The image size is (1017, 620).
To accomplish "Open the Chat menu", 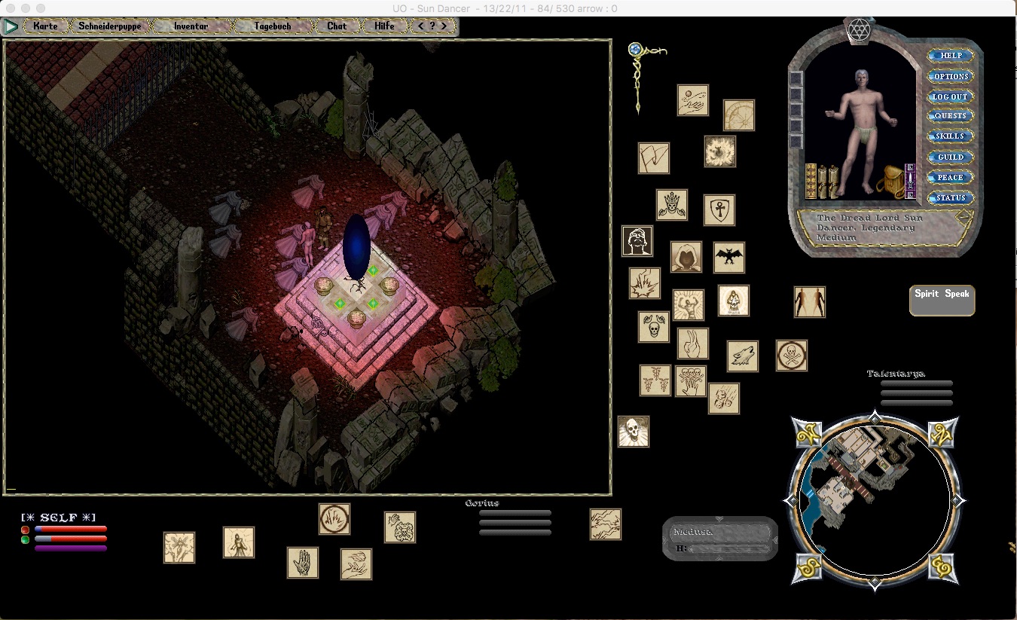I will (x=337, y=26).
